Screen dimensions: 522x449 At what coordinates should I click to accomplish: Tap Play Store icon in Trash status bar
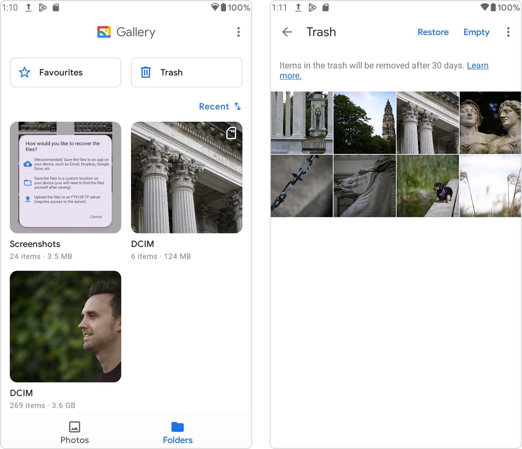[312, 7]
